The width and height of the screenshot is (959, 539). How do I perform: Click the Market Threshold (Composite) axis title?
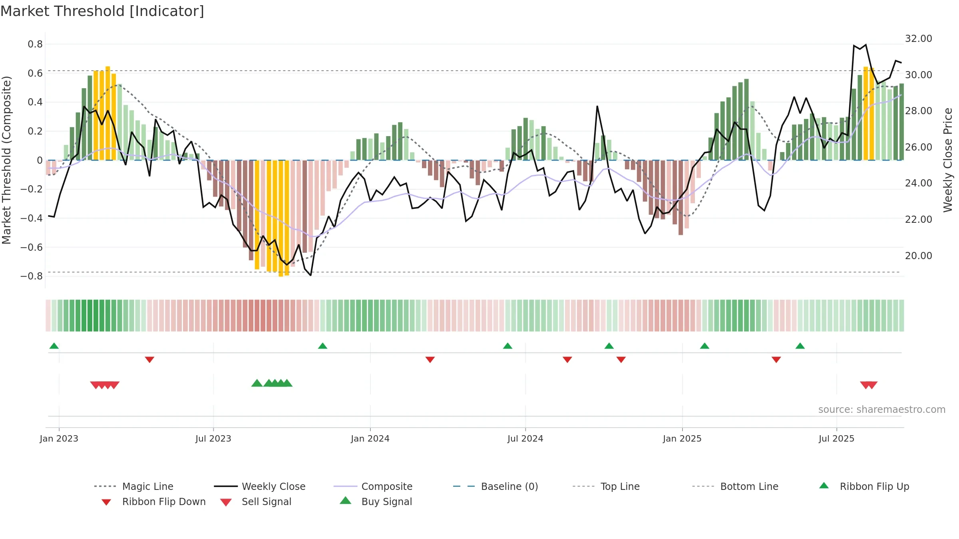pyautogui.click(x=6, y=160)
